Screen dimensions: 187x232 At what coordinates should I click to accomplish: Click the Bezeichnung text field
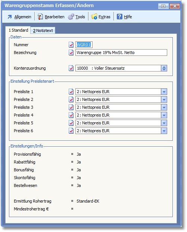pos(121,53)
